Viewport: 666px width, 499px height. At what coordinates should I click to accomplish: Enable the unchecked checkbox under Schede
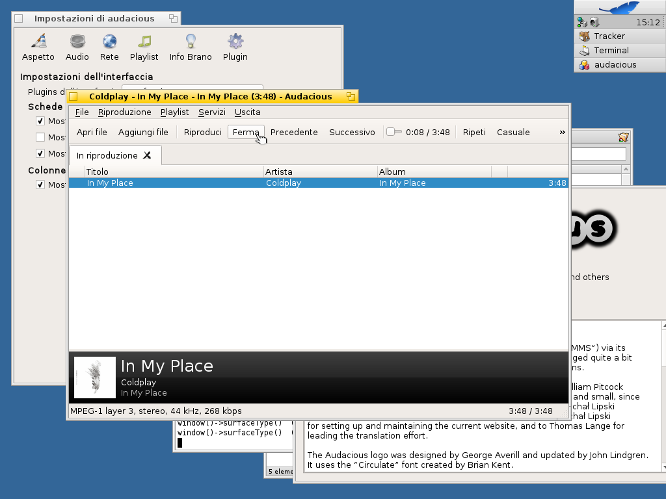[40, 137]
